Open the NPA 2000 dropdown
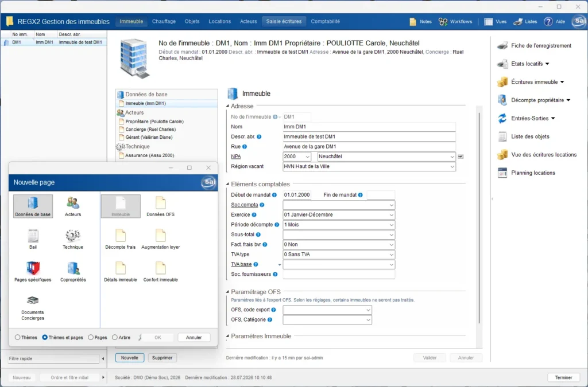 308,157
